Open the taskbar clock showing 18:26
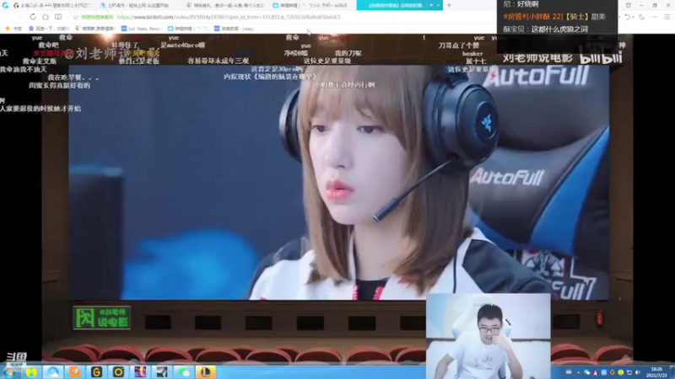 tap(657, 372)
